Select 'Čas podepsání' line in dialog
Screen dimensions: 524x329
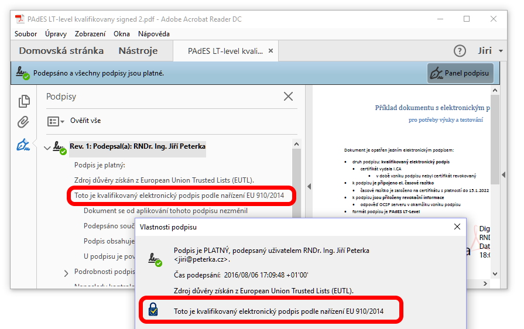pyautogui.click(x=241, y=275)
